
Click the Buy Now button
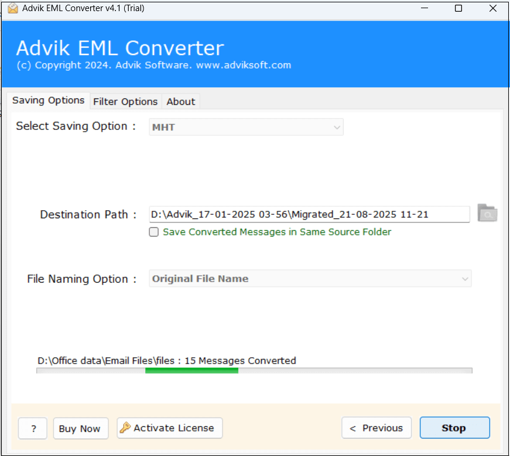pos(80,428)
